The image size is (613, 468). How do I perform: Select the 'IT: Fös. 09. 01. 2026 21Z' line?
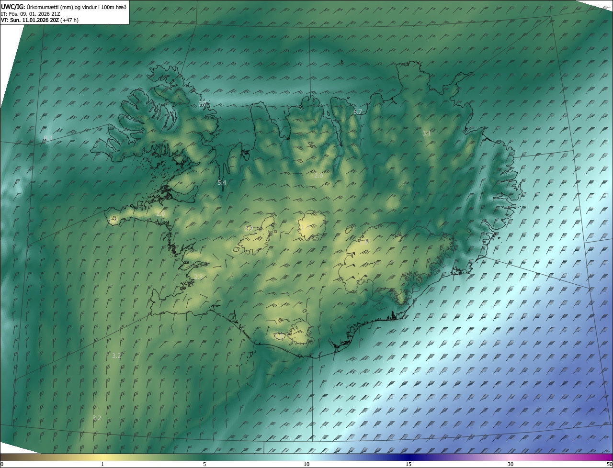pyautogui.click(x=30, y=14)
